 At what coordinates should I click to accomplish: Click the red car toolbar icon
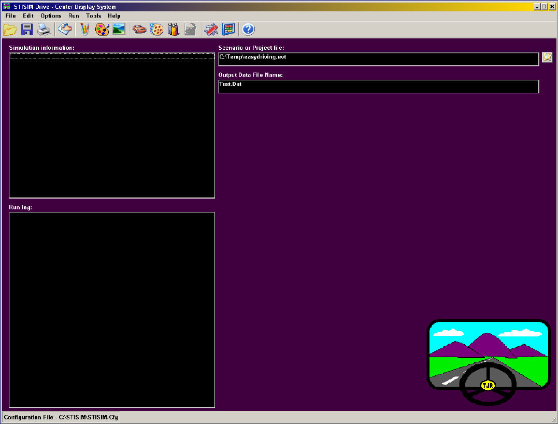coord(139,30)
